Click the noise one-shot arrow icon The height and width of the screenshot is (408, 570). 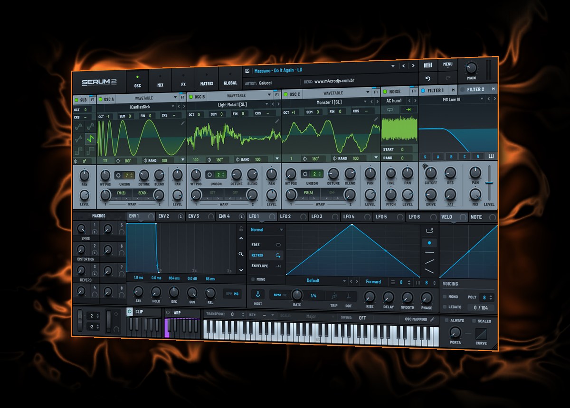point(408,109)
